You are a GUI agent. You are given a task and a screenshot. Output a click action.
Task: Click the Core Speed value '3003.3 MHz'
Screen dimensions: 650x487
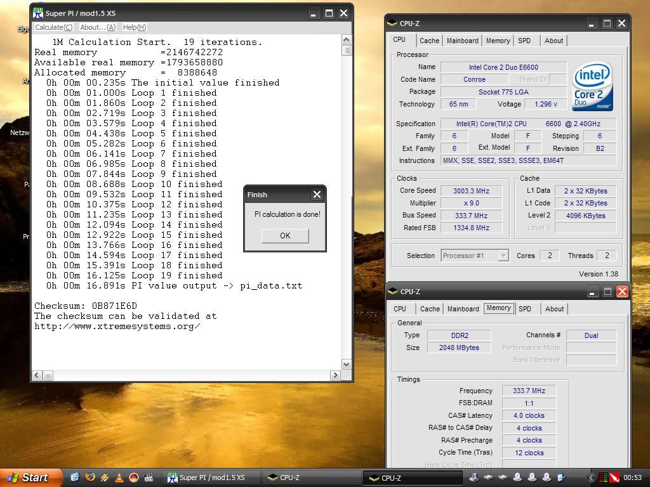point(472,191)
